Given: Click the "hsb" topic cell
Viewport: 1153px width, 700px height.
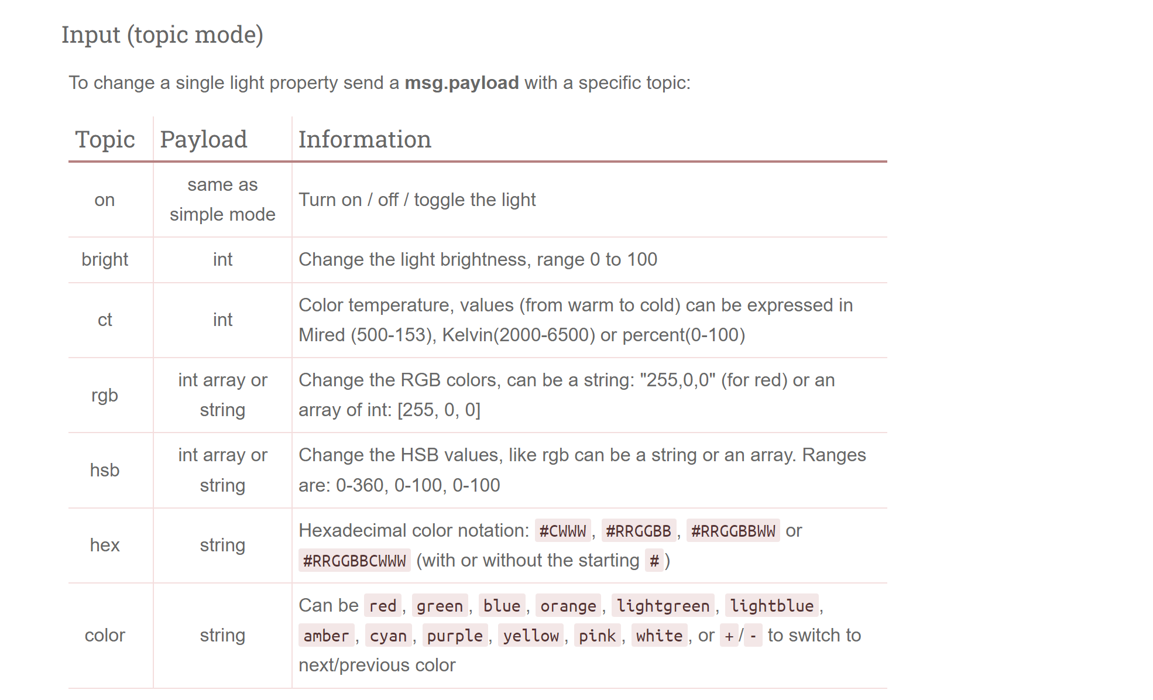Looking at the screenshot, I should 105,471.
